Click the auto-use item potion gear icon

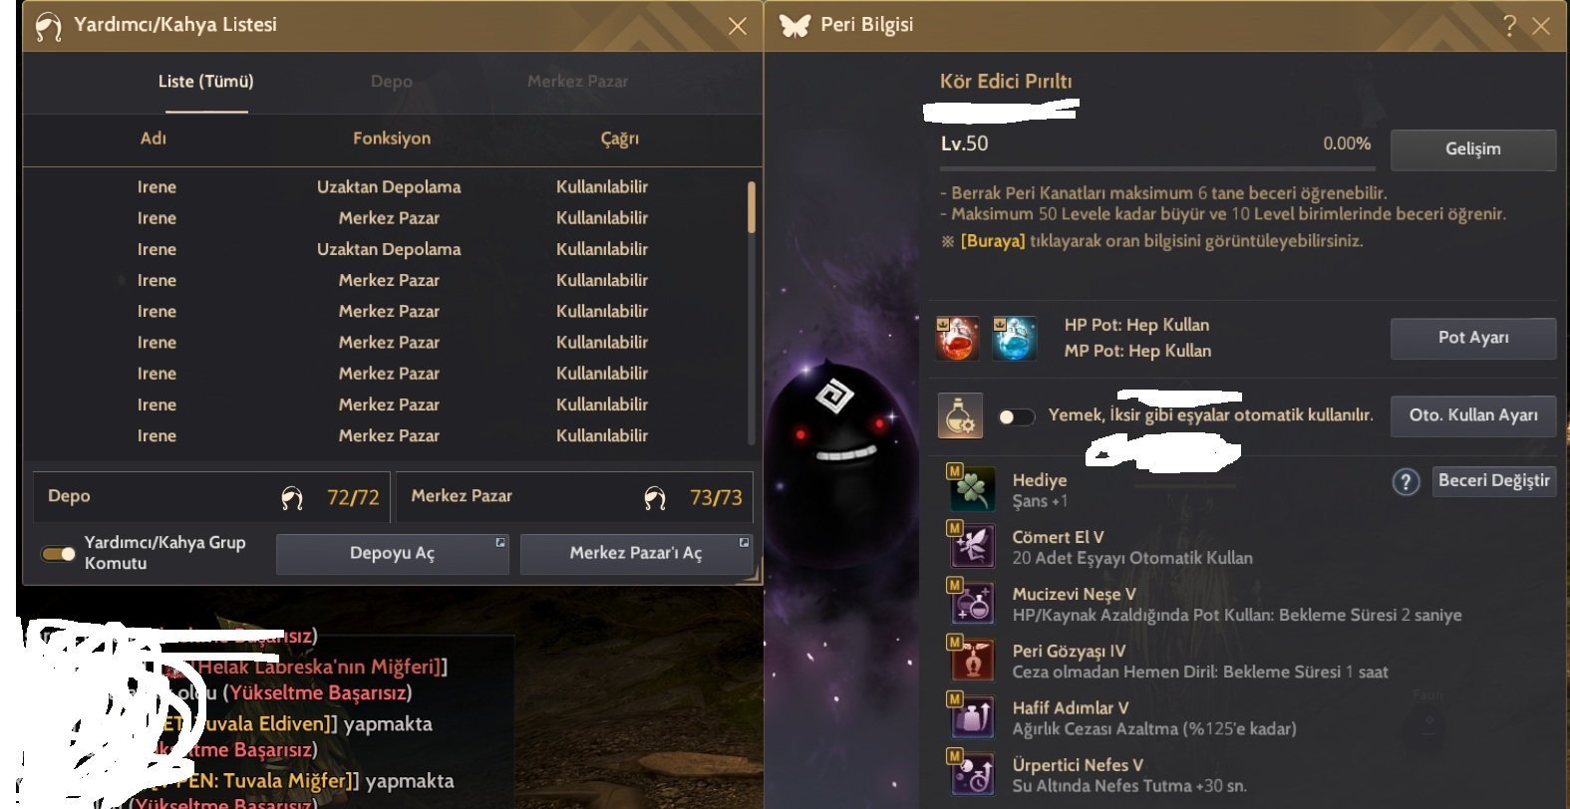click(x=960, y=415)
